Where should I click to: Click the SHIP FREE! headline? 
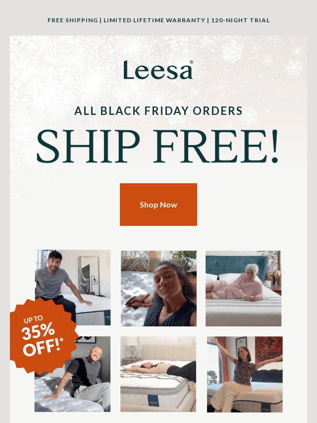pyautogui.click(x=158, y=147)
